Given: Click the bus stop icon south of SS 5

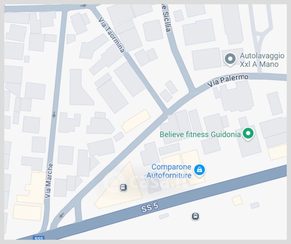Looking at the screenshot, I should click(195, 216).
